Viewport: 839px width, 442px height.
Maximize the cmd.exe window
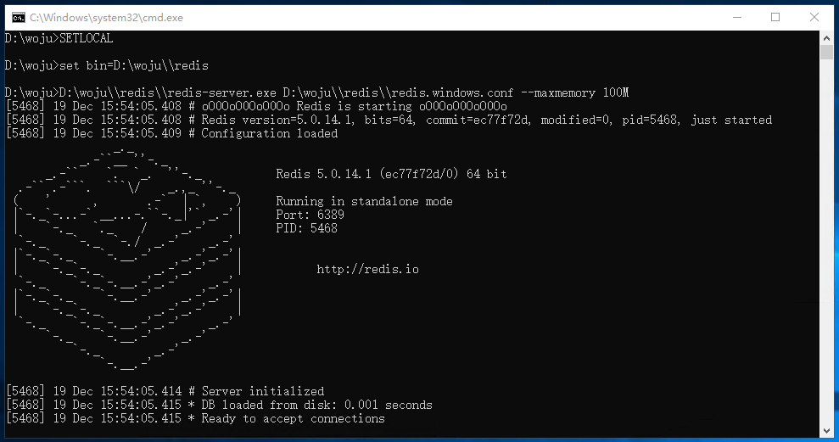click(x=775, y=17)
